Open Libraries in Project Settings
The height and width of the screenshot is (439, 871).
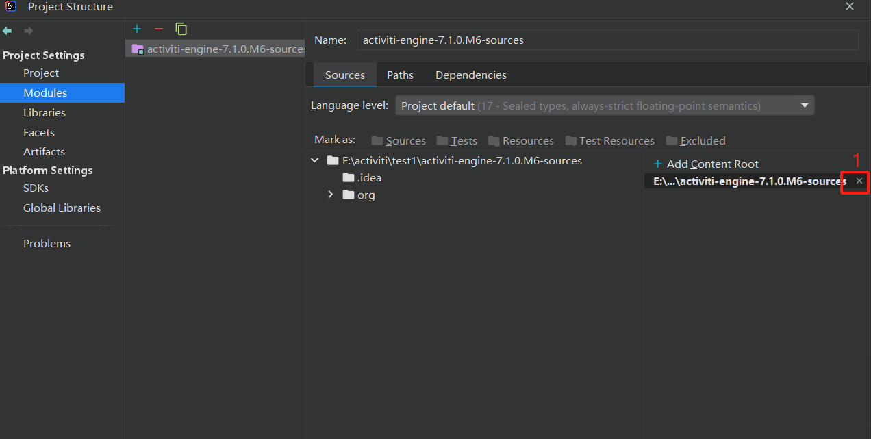coord(45,112)
